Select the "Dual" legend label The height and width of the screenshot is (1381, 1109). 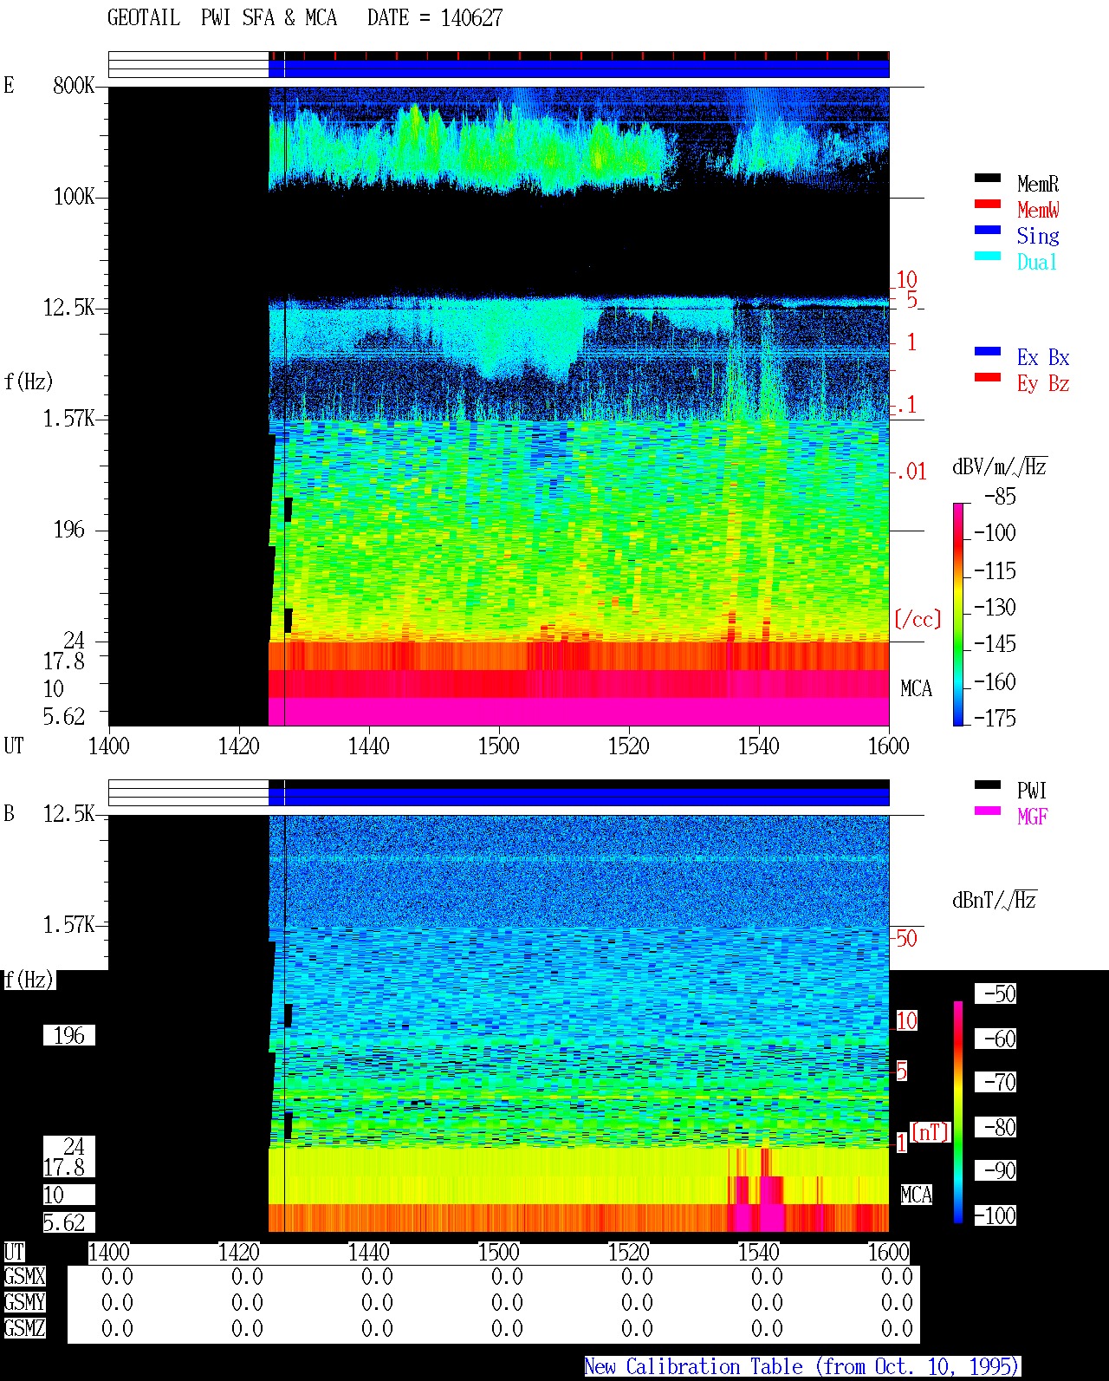(1038, 262)
